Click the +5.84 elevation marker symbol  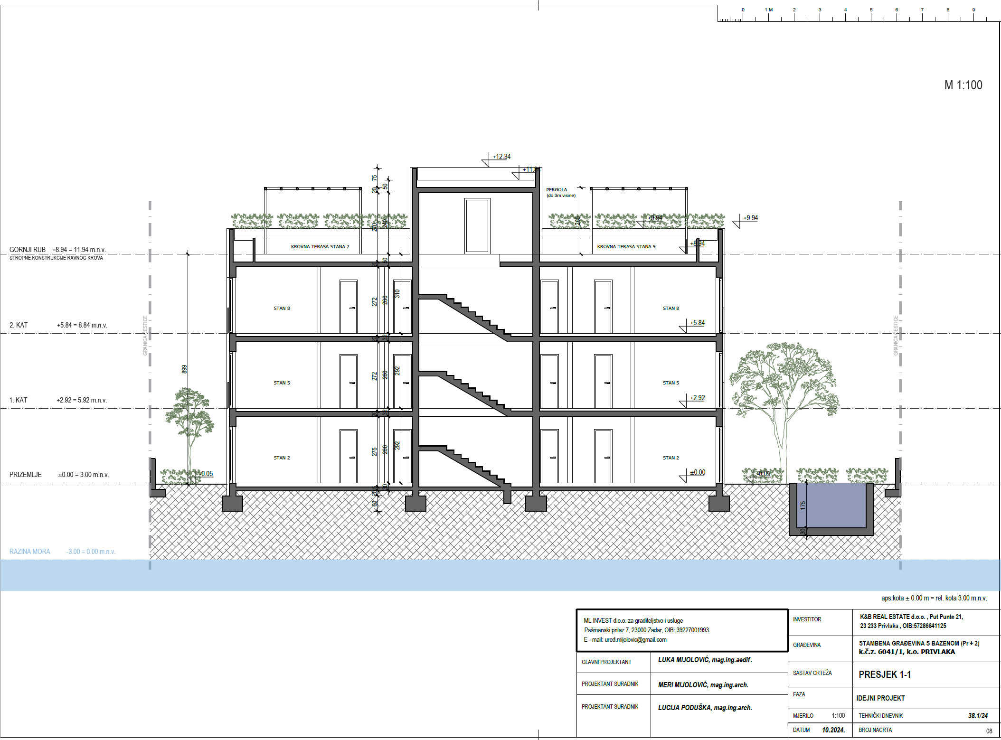coord(684,329)
